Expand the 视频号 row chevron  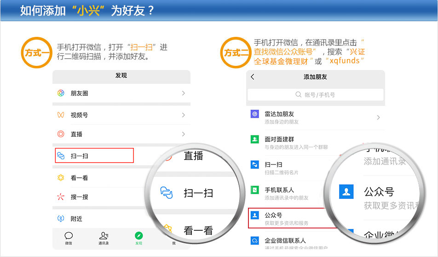tap(183, 115)
